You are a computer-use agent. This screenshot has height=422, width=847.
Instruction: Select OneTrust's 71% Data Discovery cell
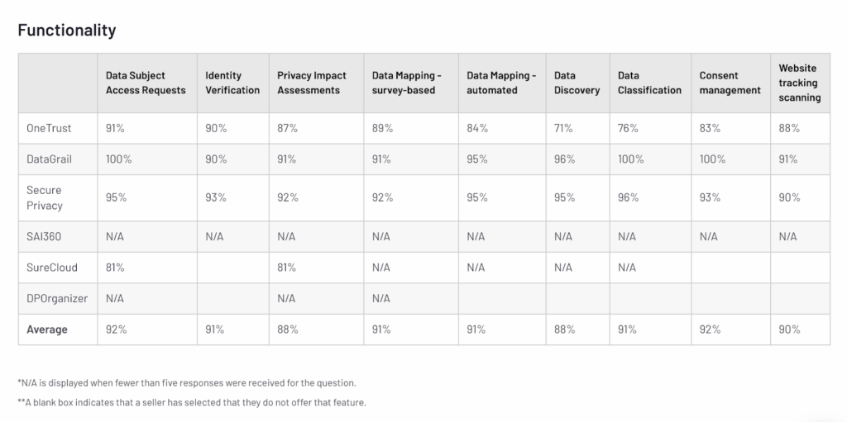(563, 128)
